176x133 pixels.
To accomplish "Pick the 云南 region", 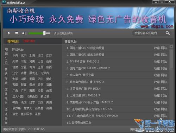I will (x=40, y=85).
